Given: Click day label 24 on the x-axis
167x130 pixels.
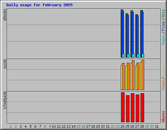Looking at the screenshot, I should [x=122, y=126].
